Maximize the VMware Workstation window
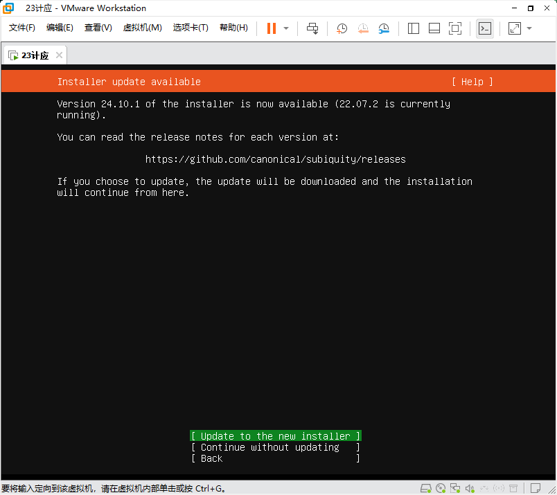Image resolution: width=557 pixels, height=495 pixels. click(531, 8)
